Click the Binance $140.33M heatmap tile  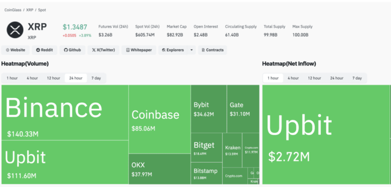tap(65, 113)
